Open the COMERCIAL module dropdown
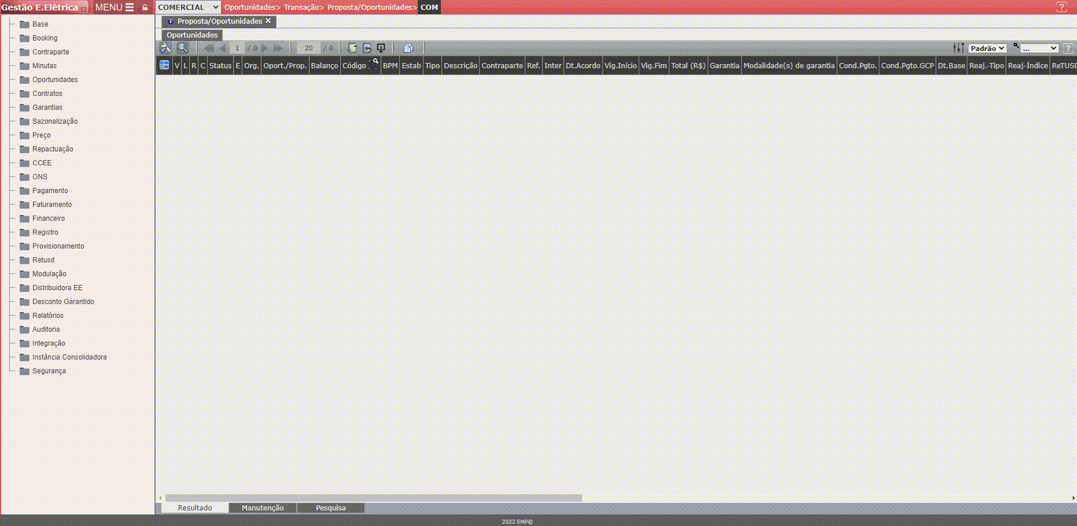Viewport: 1077px width, 526px height. pyautogui.click(x=188, y=7)
